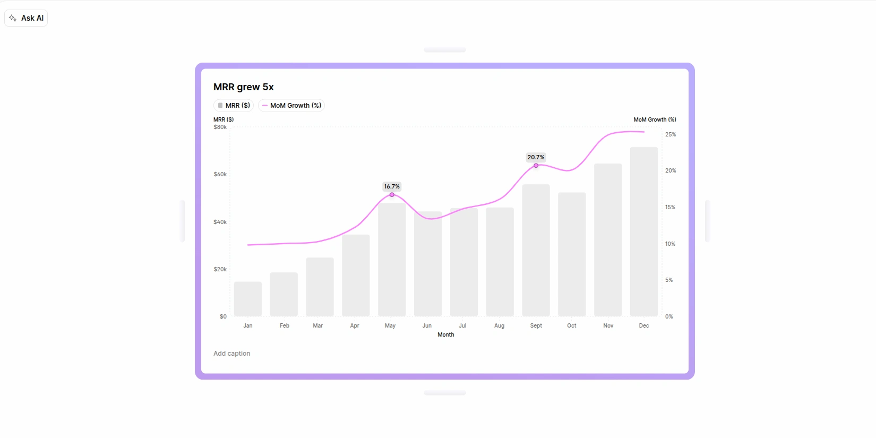Select the July MRR bar
The width and height of the screenshot is (876, 438).
pyautogui.click(x=463, y=262)
